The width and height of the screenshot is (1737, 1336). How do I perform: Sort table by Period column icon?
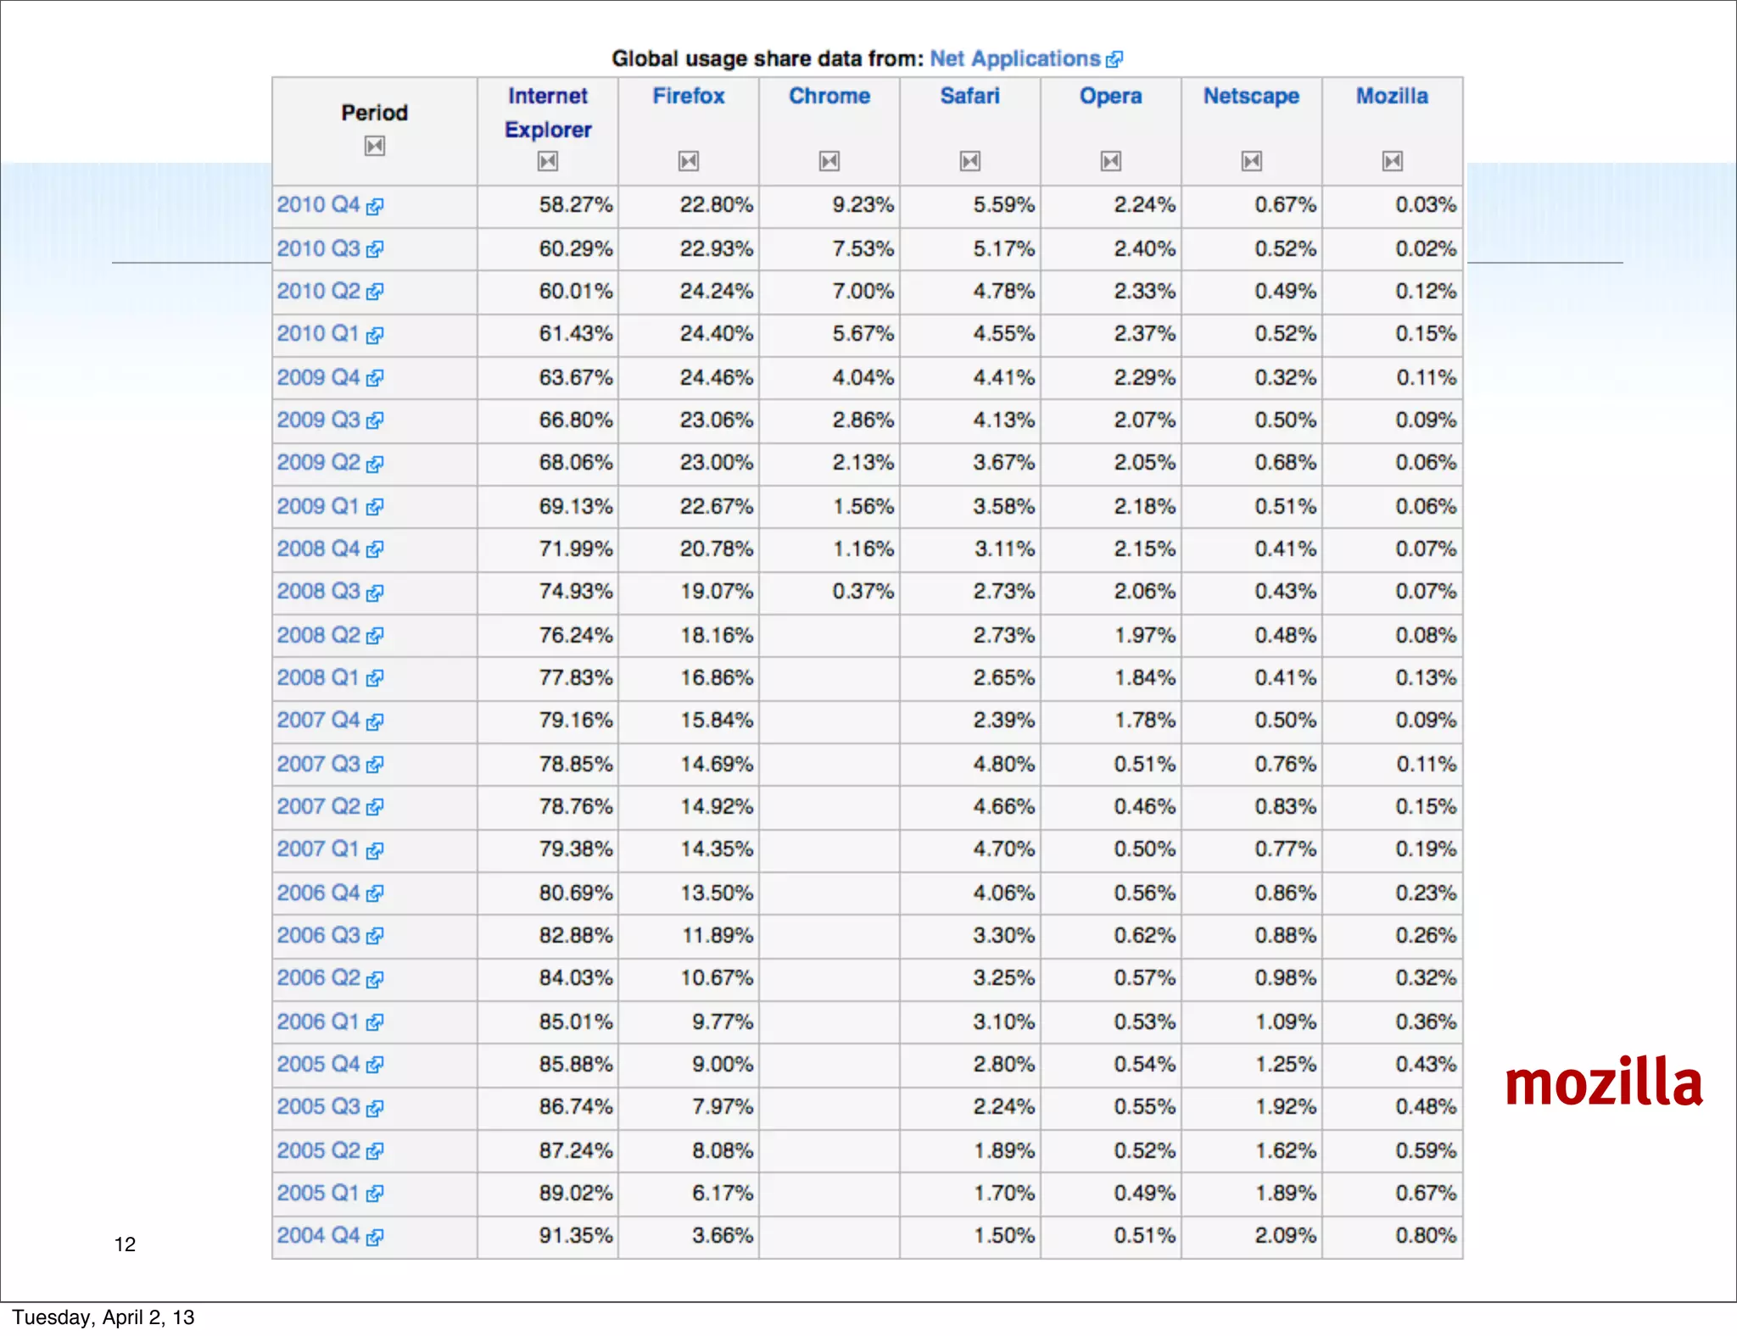tap(374, 146)
